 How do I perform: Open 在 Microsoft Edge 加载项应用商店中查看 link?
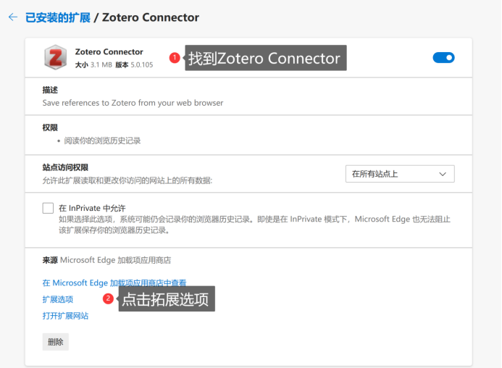[x=114, y=283]
